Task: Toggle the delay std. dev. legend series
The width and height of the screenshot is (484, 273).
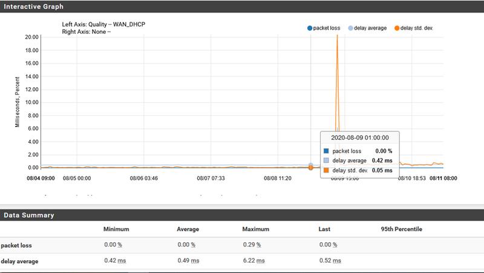Action: (414, 28)
